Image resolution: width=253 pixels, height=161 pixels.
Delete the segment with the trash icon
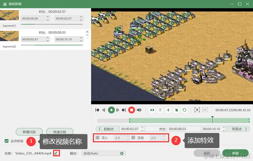pos(160,110)
